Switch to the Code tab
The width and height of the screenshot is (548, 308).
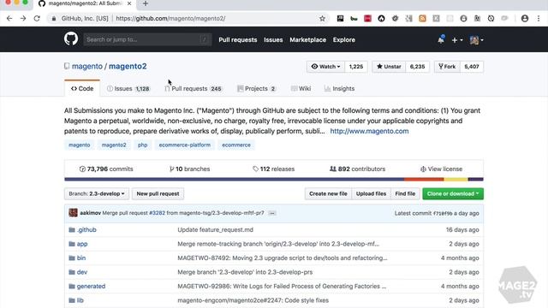(x=82, y=88)
